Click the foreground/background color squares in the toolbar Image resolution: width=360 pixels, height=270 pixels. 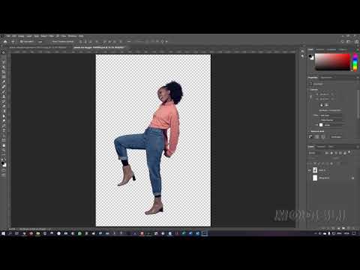(4, 164)
